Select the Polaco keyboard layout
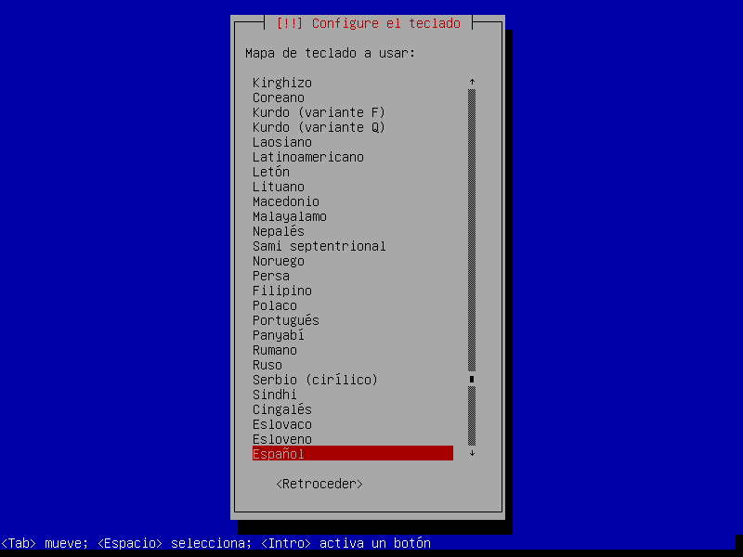This screenshot has width=743, height=557. 275,305
